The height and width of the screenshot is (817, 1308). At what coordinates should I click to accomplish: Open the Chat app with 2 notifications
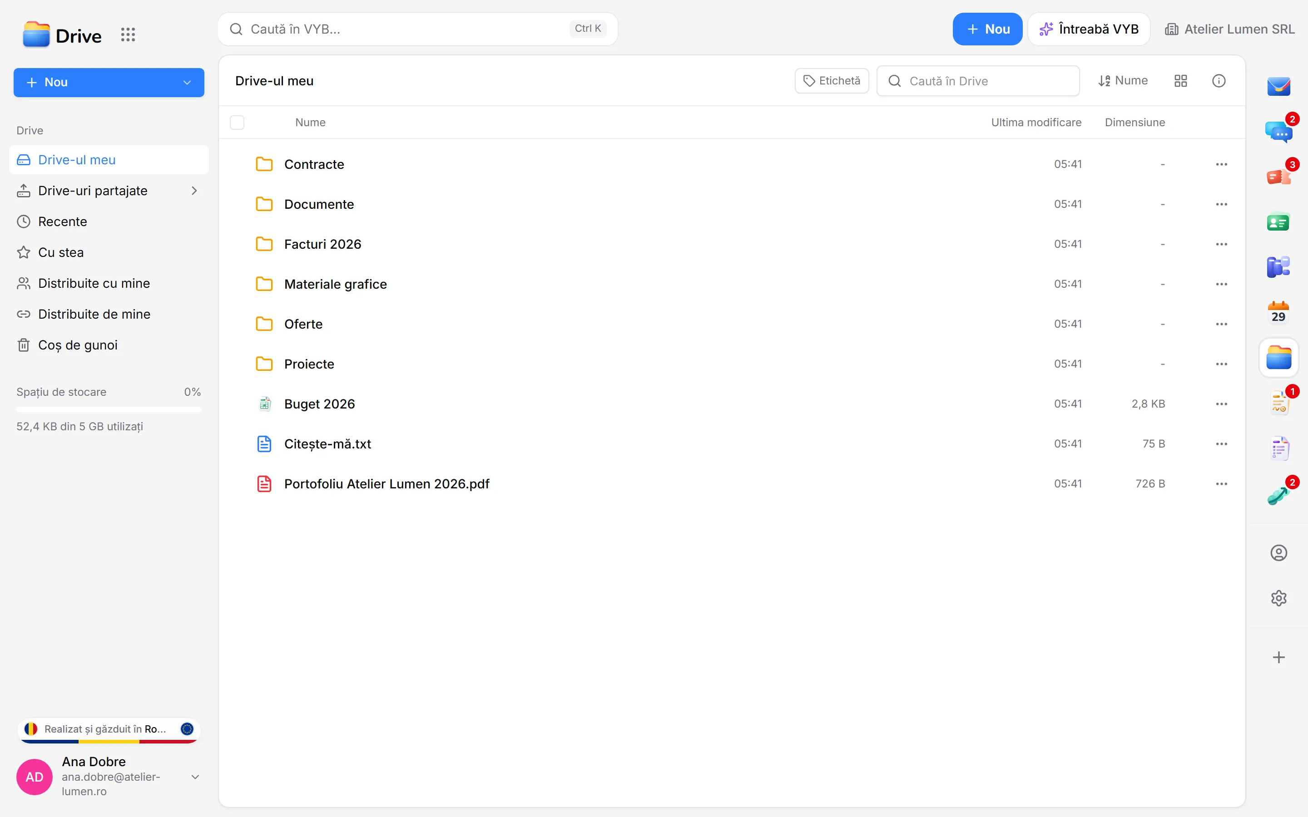pos(1278,131)
